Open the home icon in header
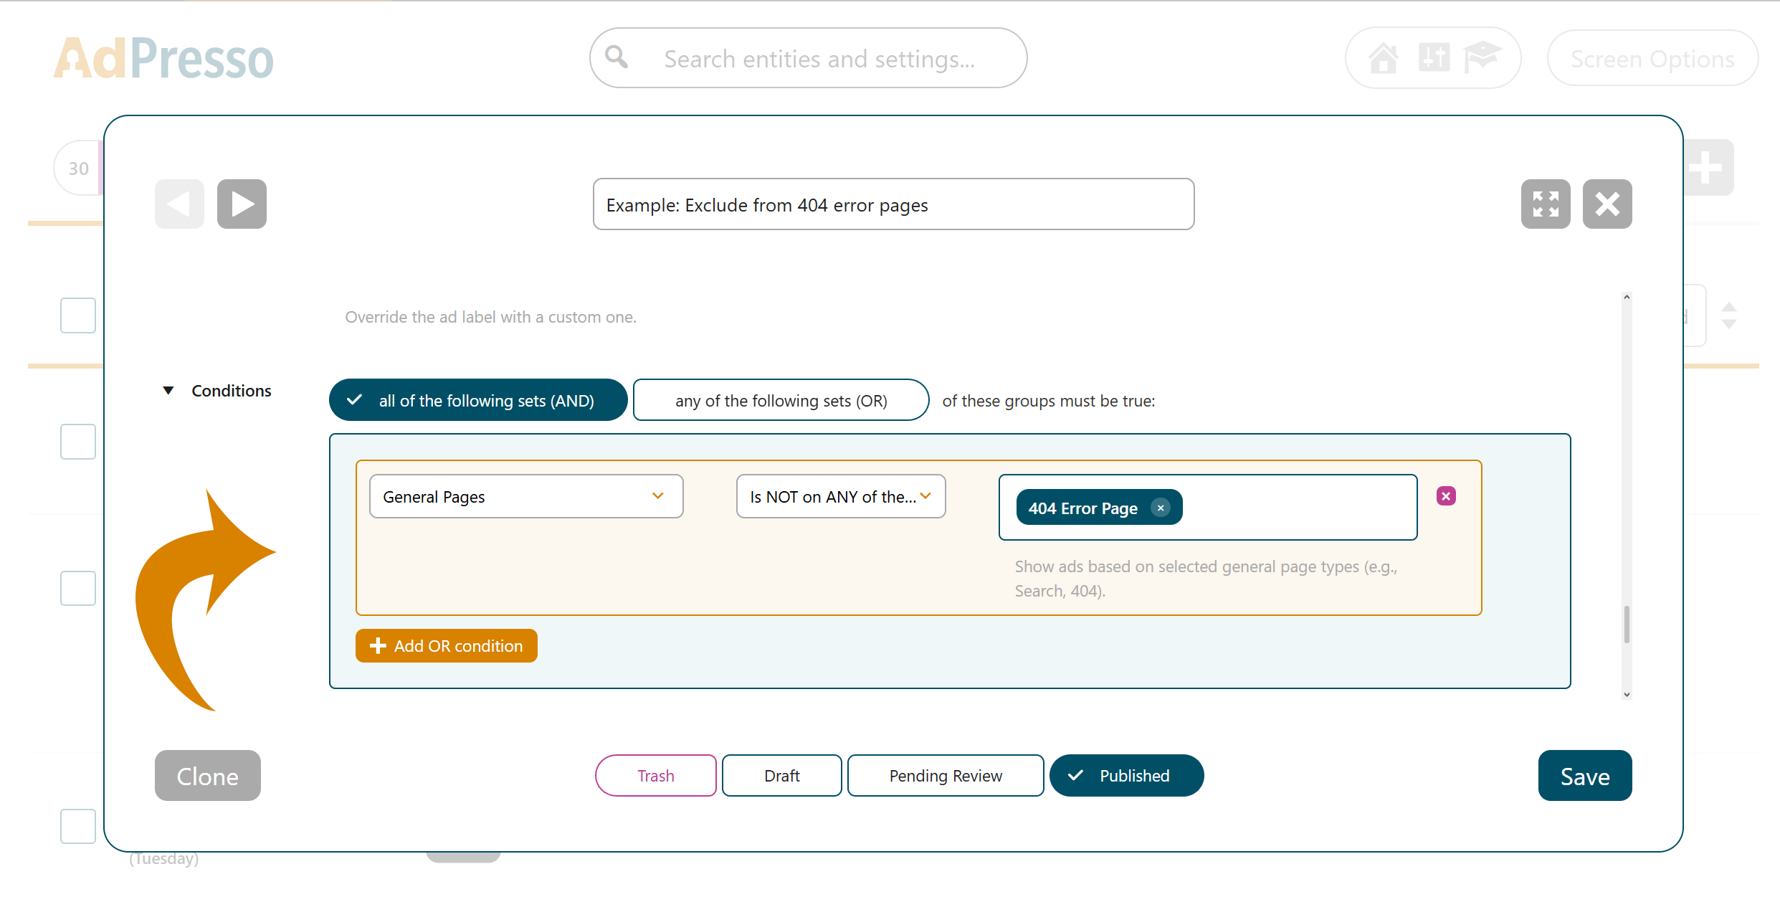This screenshot has width=1780, height=897. (x=1383, y=58)
